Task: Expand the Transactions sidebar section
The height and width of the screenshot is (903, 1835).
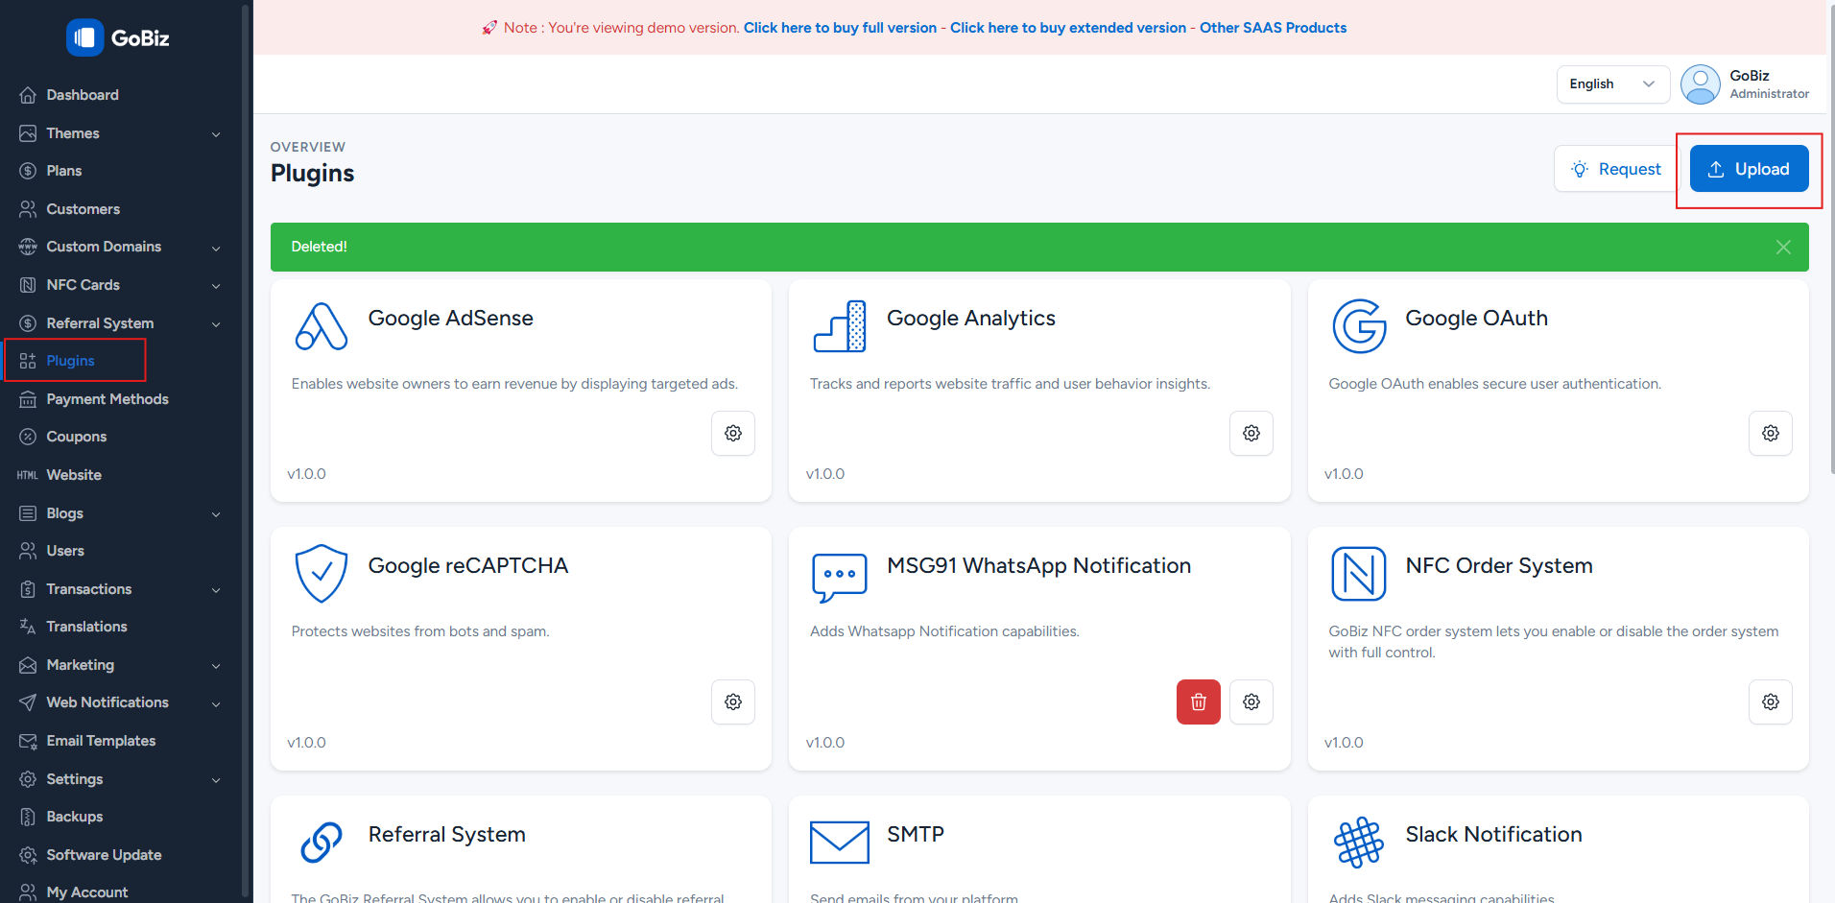Action: point(120,589)
